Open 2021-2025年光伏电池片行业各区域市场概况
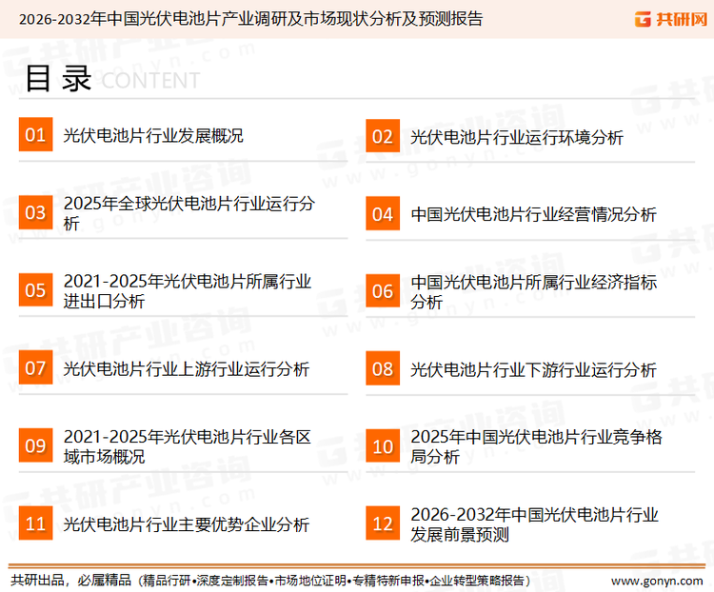 188,446
